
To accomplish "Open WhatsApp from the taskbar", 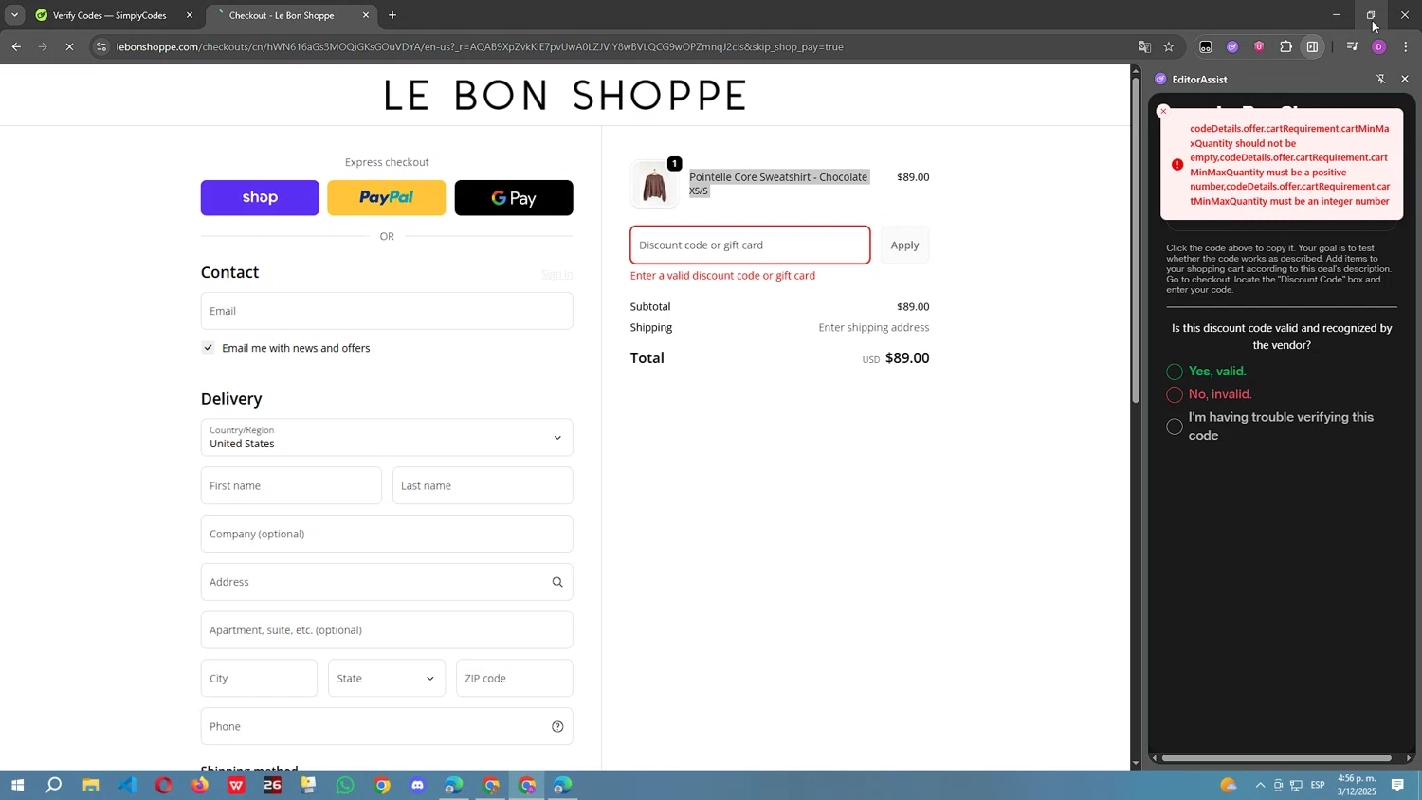I will click(x=345, y=785).
